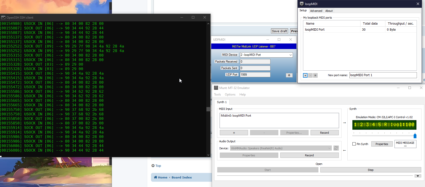The height and width of the screenshot is (187, 425).
Task: Click the Save draft button
Action: click(x=280, y=31)
